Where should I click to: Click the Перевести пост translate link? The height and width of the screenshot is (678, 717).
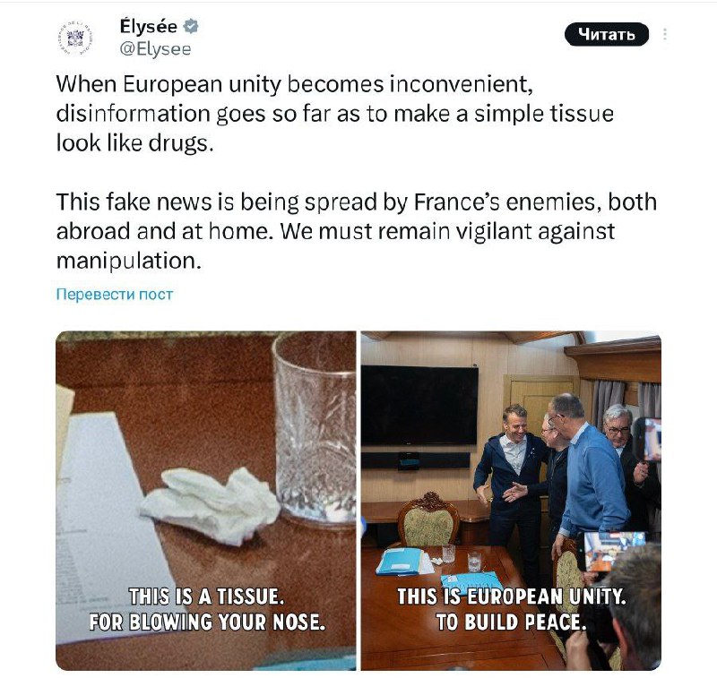pyautogui.click(x=115, y=295)
